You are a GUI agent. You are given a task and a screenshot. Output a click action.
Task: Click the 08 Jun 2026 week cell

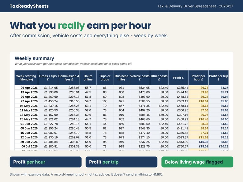click(26, 128)
